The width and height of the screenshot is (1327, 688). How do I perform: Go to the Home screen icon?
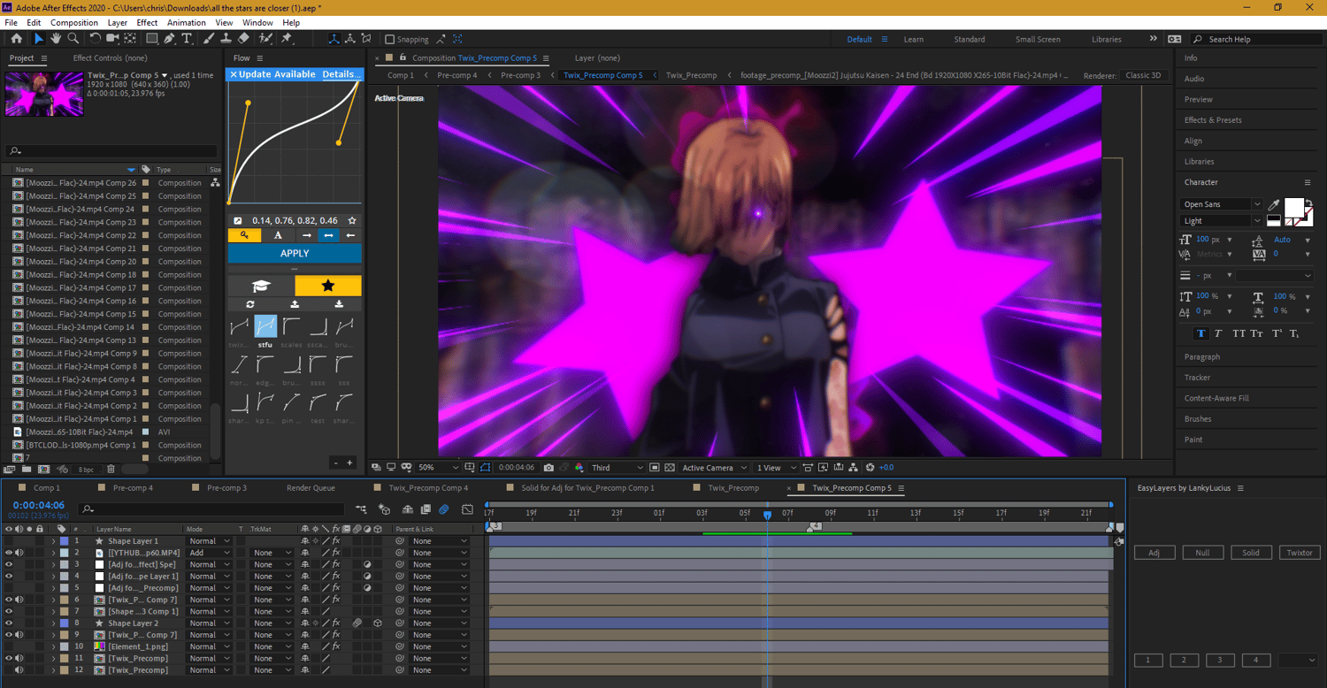click(16, 39)
